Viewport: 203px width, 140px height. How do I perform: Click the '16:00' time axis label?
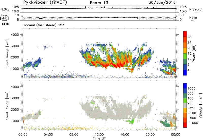(125, 135)
